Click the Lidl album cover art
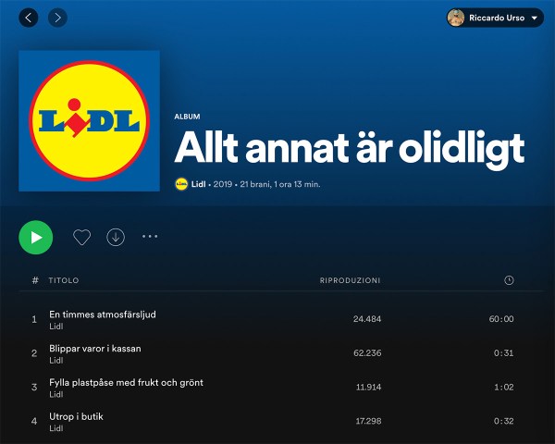 pos(89,121)
